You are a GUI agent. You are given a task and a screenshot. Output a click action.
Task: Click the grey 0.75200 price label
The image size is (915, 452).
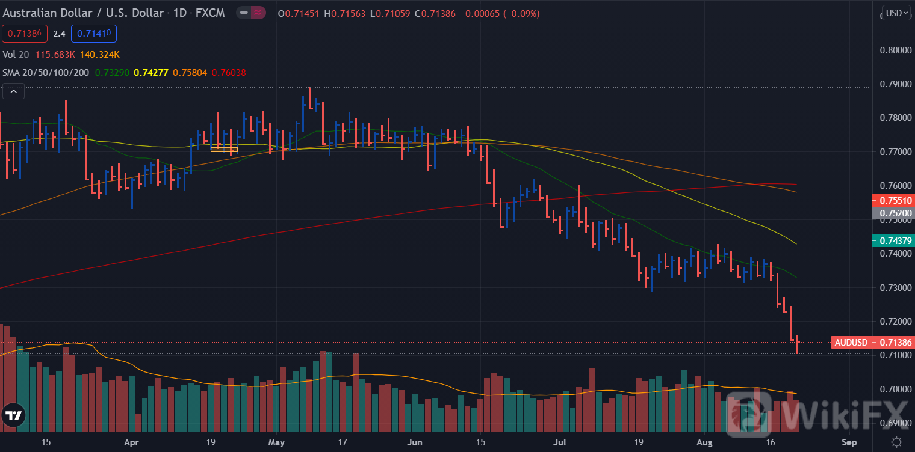click(892, 213)
